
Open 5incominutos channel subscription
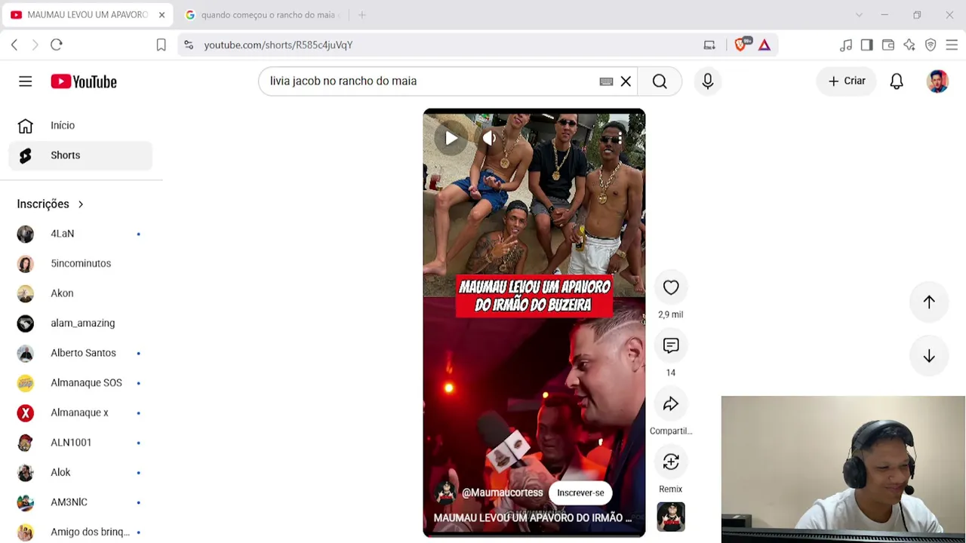pos(81,263)
